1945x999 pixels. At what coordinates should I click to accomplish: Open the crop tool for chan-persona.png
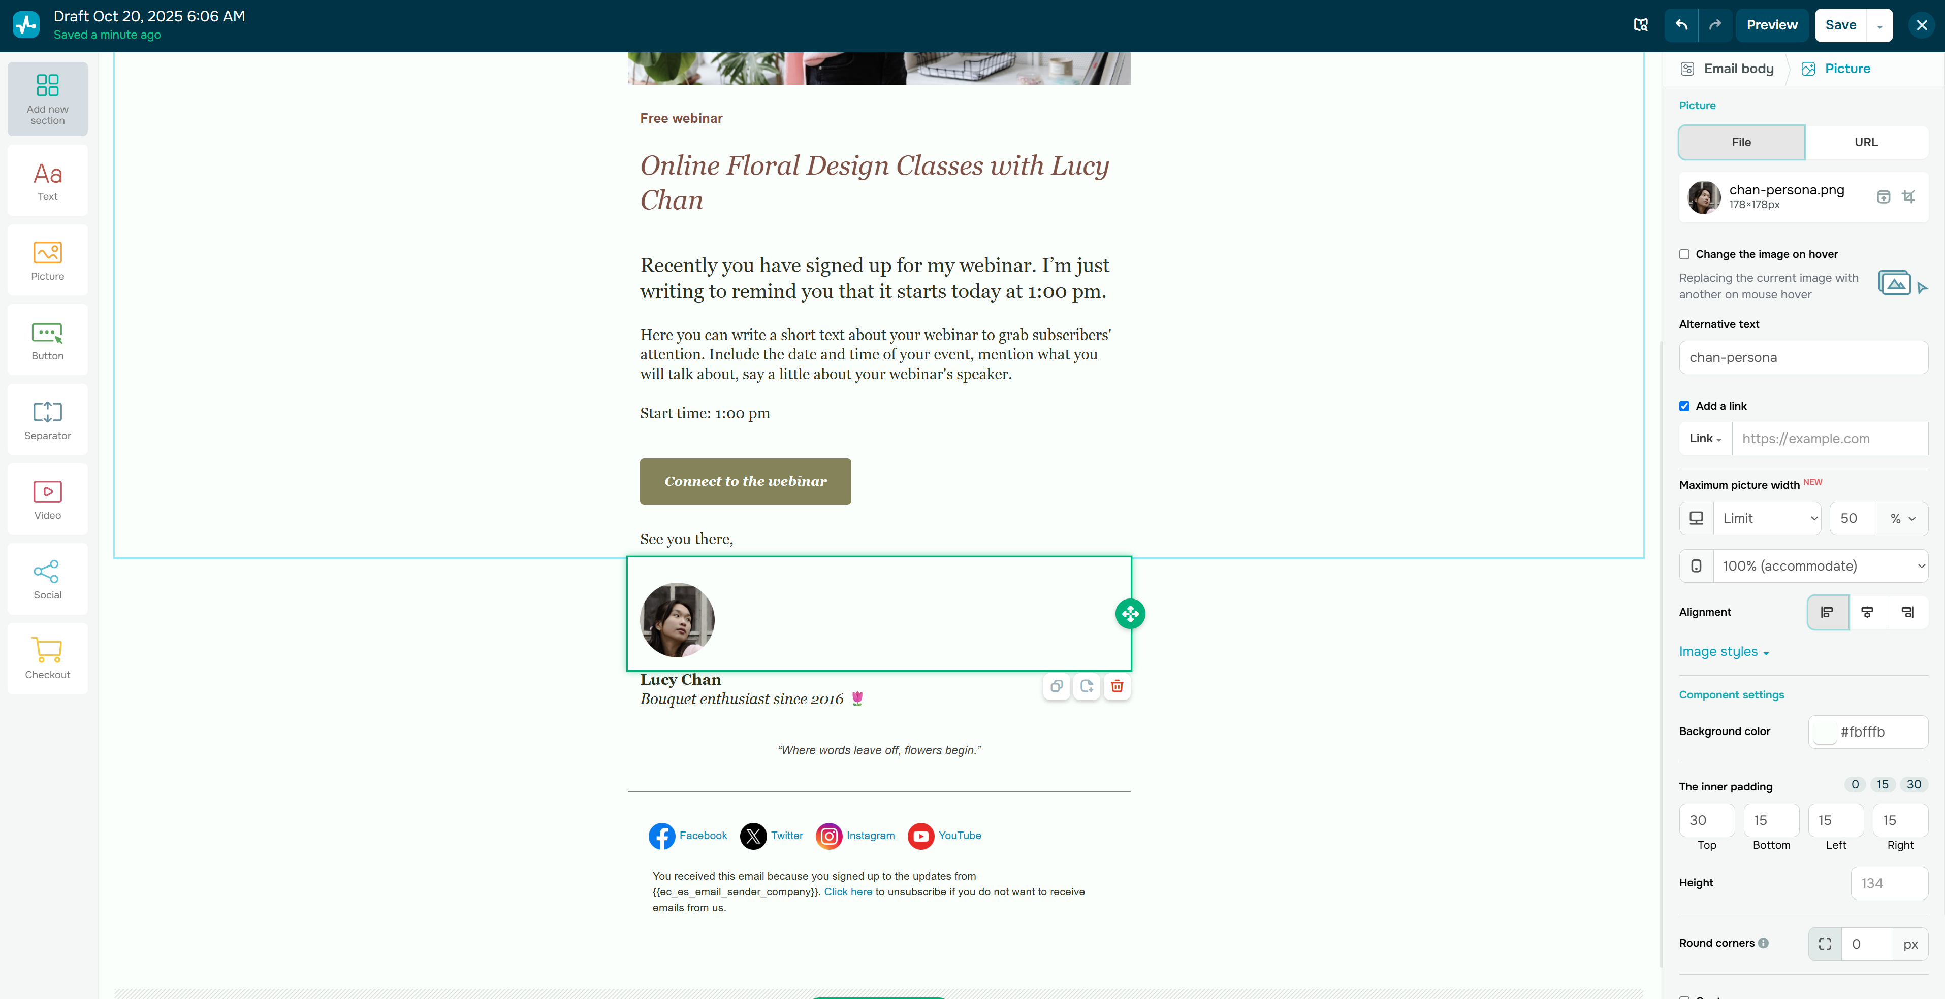[x=1909, y=197]
